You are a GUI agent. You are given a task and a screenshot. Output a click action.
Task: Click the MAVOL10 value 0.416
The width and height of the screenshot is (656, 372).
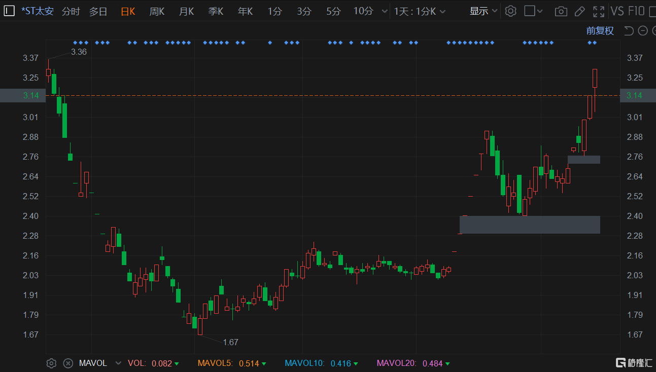click(x=341, y=363)
